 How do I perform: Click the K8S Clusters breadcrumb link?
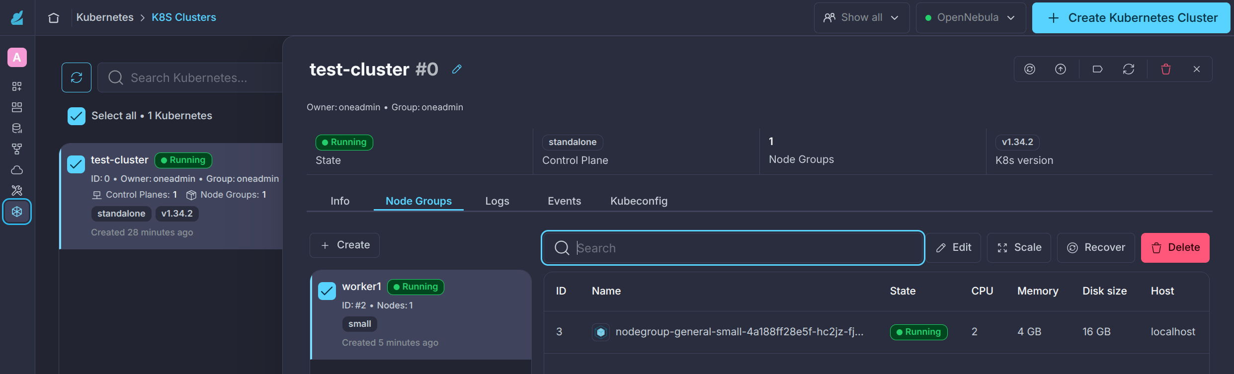pos(184,17)
